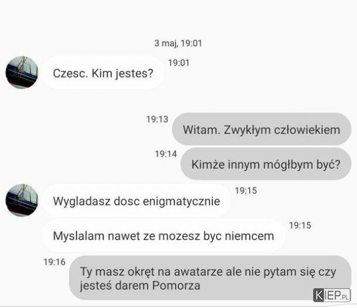This screenshot has height=308, width=357.
Task: Select the "Kimże innym mógłbym być?" message
Action: (x=266, y=164)
